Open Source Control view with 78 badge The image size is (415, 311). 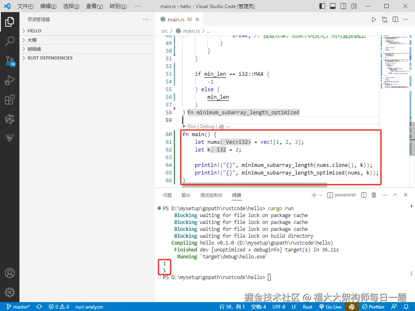click(x=10, y=61)
